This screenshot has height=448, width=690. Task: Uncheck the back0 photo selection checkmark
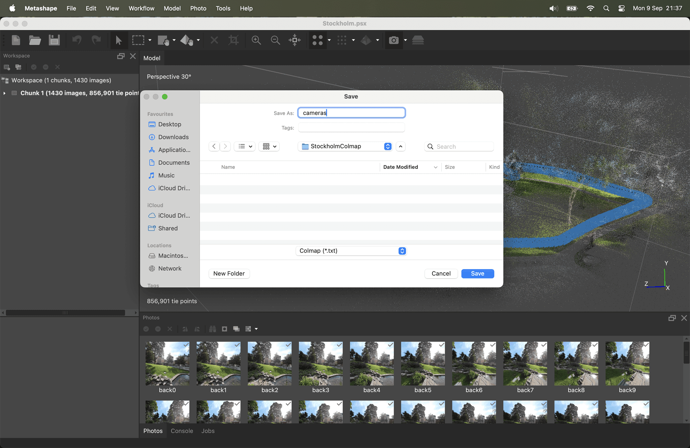pos(186,345)
